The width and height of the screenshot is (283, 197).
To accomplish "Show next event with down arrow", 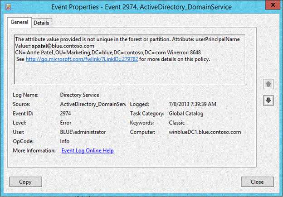I will click(x=268, y=101).
